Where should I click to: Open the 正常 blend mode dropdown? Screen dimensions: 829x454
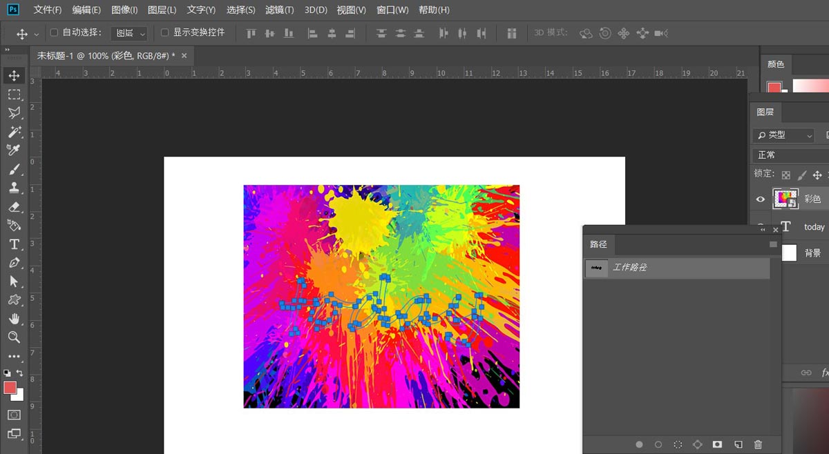click(x=790, y=155)
